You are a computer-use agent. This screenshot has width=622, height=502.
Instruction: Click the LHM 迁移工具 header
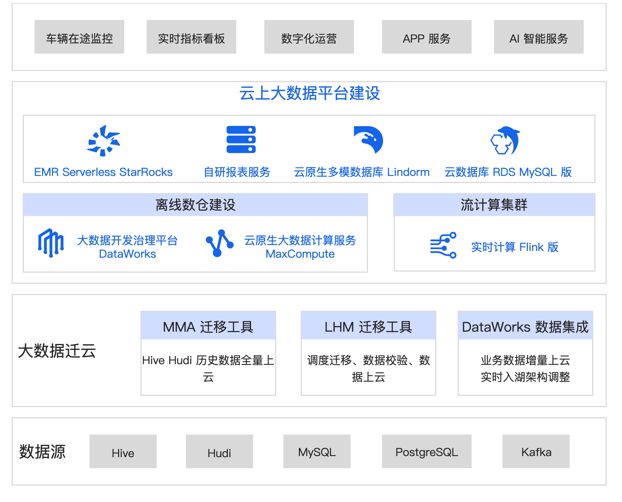click(x=368, y=325)
